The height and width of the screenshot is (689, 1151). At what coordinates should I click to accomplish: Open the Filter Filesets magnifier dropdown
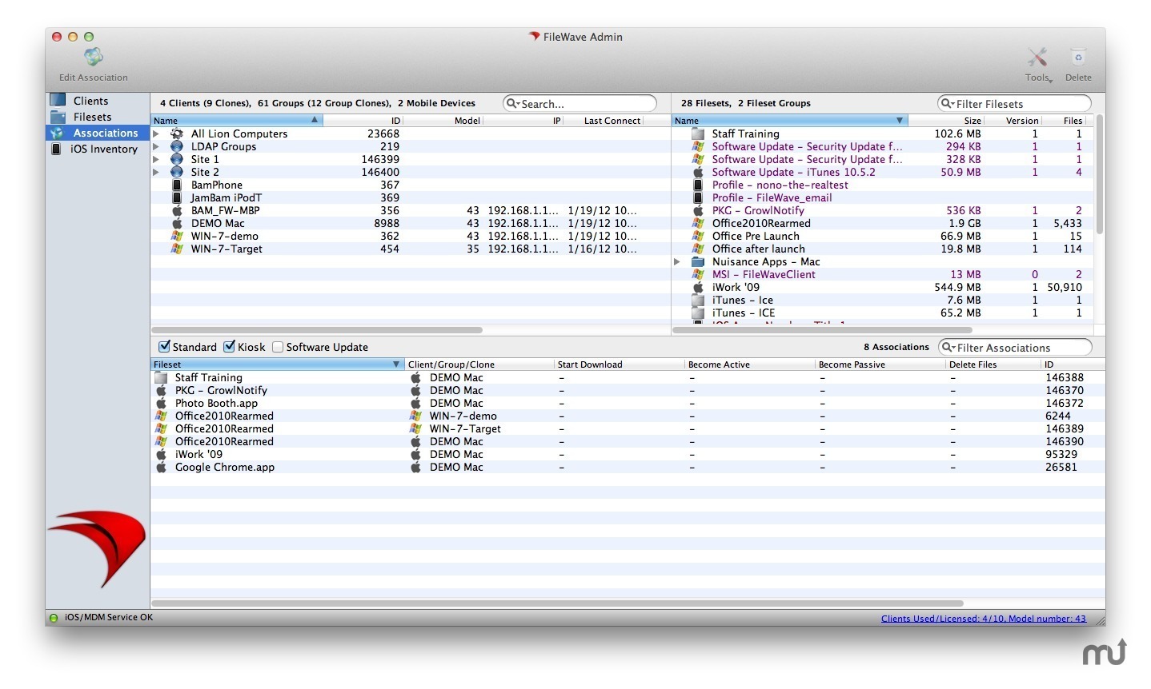pos(948,103)
